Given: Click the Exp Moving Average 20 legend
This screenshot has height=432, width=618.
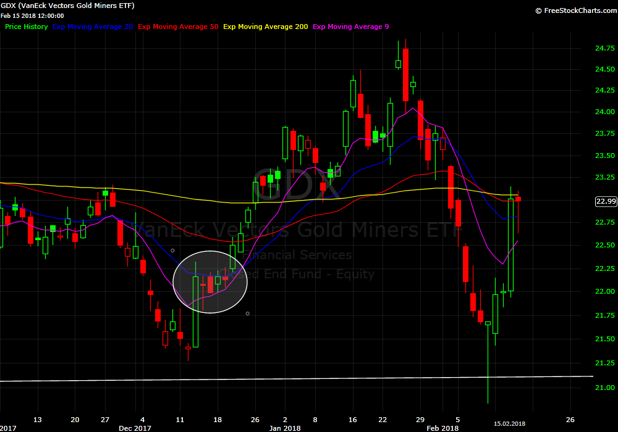Looking at the screenshot, I should [x=93, y=27].
